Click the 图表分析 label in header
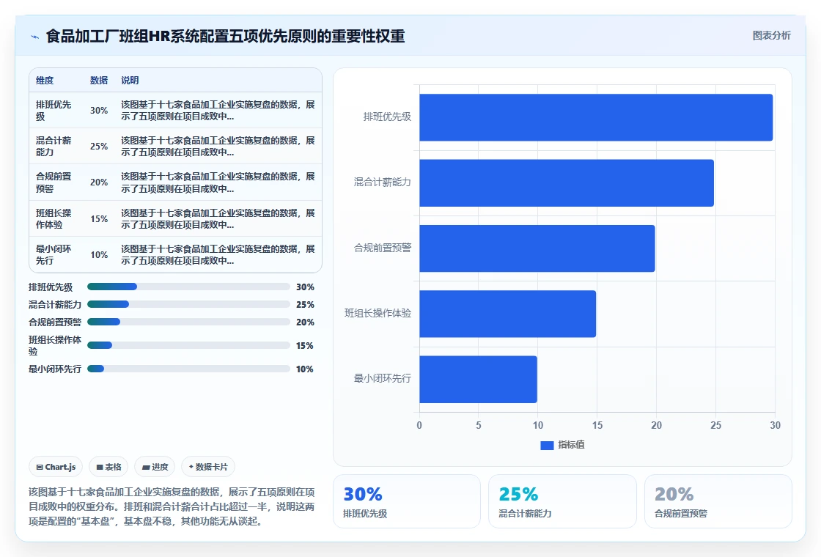 click(771, 36)
